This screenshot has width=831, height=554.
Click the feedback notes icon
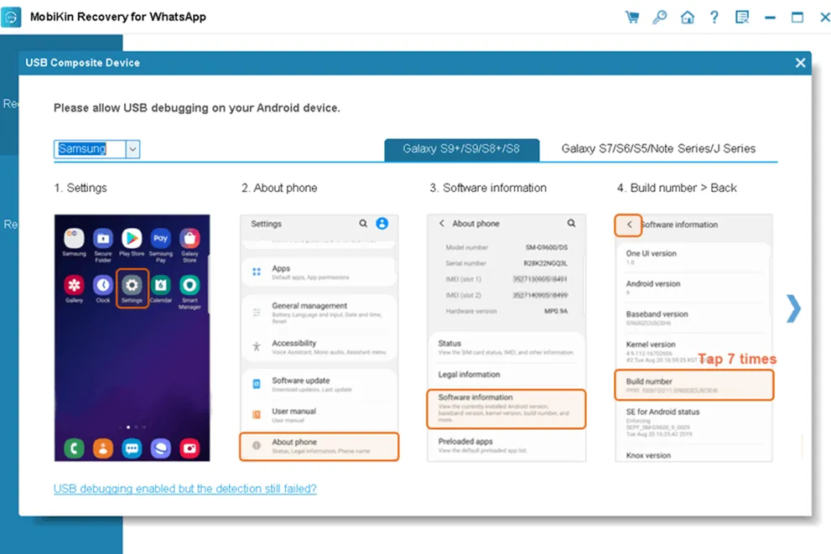741,17
